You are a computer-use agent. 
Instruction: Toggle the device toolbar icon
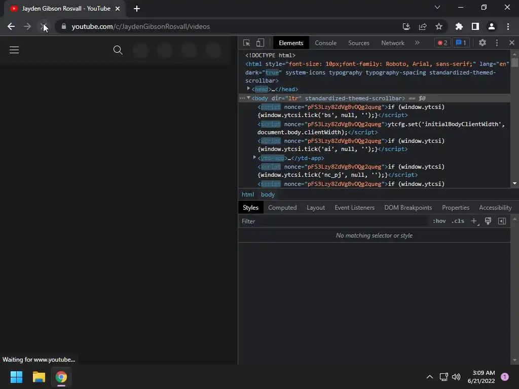260,43
